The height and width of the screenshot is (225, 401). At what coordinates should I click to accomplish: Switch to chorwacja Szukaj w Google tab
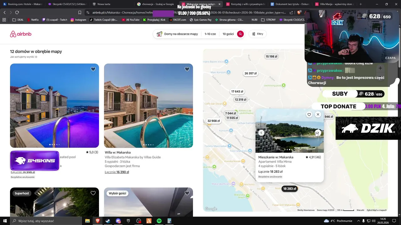coord(157,4)
